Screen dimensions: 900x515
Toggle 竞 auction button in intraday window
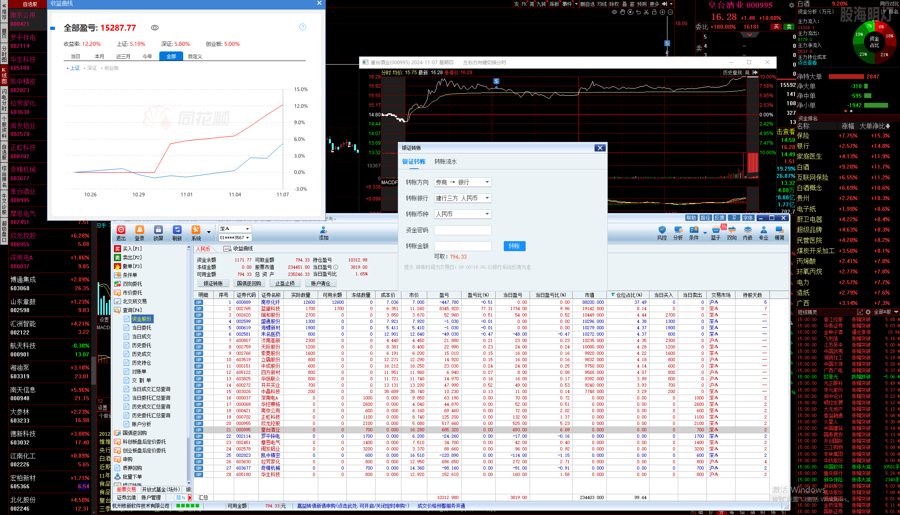tap(747, 73)
